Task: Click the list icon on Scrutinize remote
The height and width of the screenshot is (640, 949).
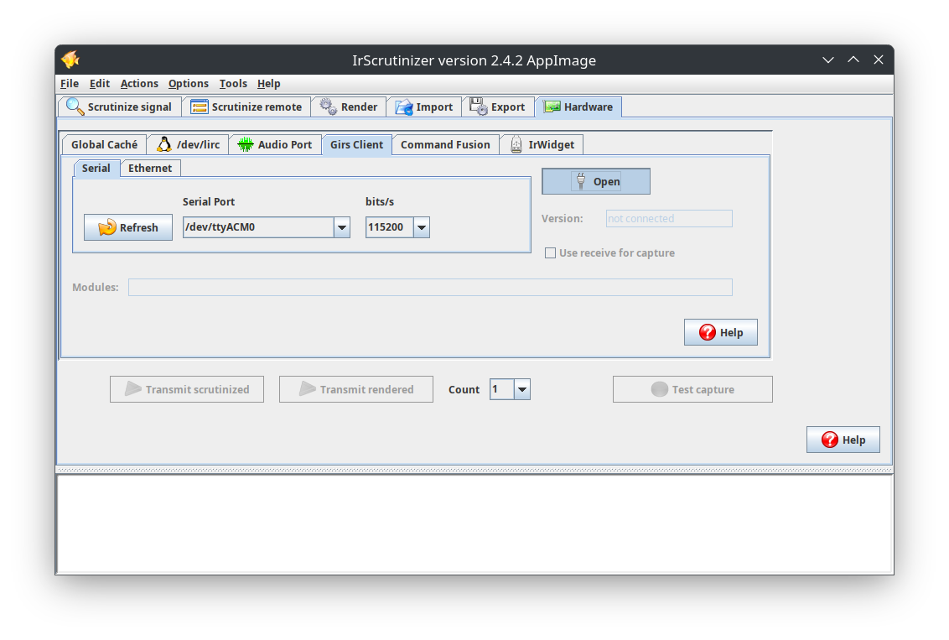Action: pyautogui.click(x=200, y=107)
